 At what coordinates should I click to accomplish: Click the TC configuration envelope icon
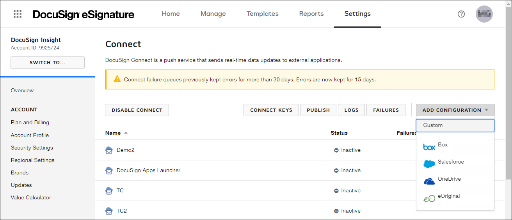109,191
